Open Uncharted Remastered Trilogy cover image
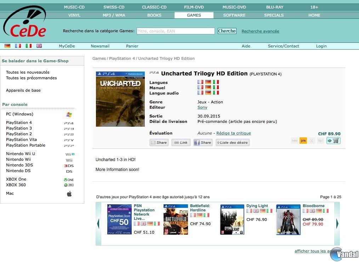This screenshot has width=359, height=262. pyautogui.click(x=120, y=99)
